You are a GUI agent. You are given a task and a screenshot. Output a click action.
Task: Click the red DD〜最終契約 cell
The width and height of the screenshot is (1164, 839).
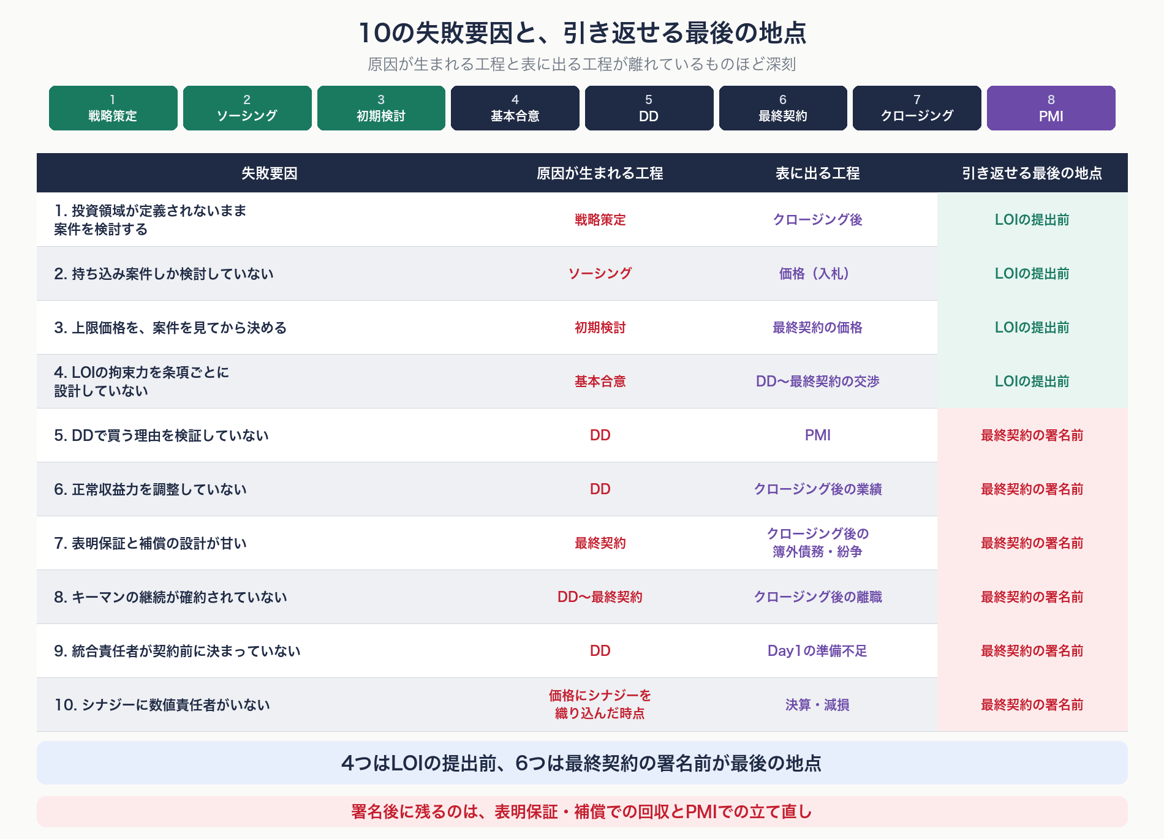click(x=600, y=597)
